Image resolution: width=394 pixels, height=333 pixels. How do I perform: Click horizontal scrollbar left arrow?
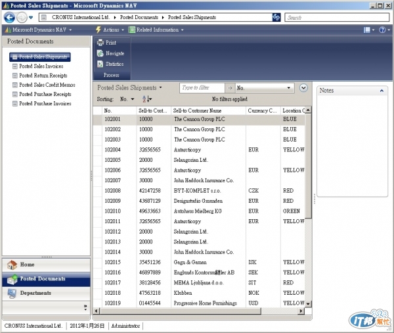click(97, 311)
